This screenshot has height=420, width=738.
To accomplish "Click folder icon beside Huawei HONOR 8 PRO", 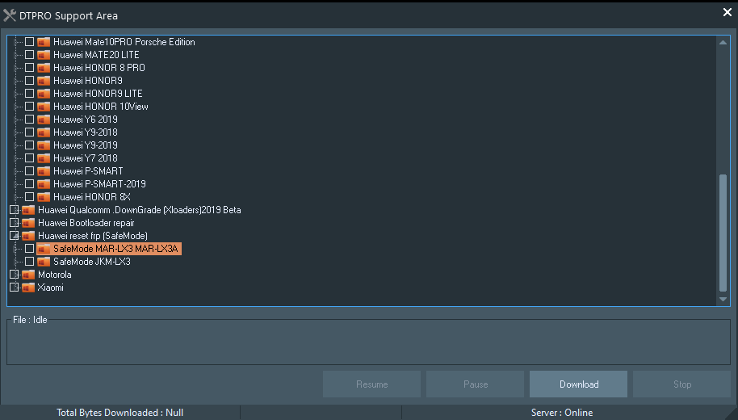I will pos(44,68).
